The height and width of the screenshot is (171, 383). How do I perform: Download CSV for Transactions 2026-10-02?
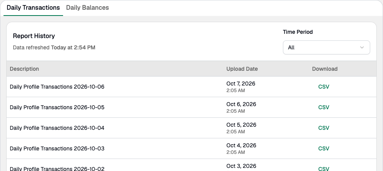(x=324, y=169)
